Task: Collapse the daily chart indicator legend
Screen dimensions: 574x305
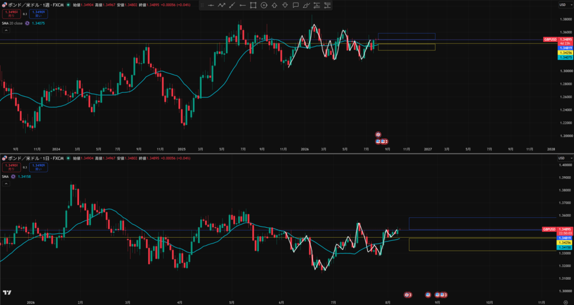Action: [x=6, y=184]
